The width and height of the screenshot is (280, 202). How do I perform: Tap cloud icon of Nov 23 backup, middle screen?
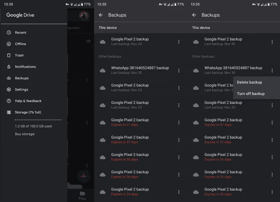pyautogui.click(x=103, y=88)
